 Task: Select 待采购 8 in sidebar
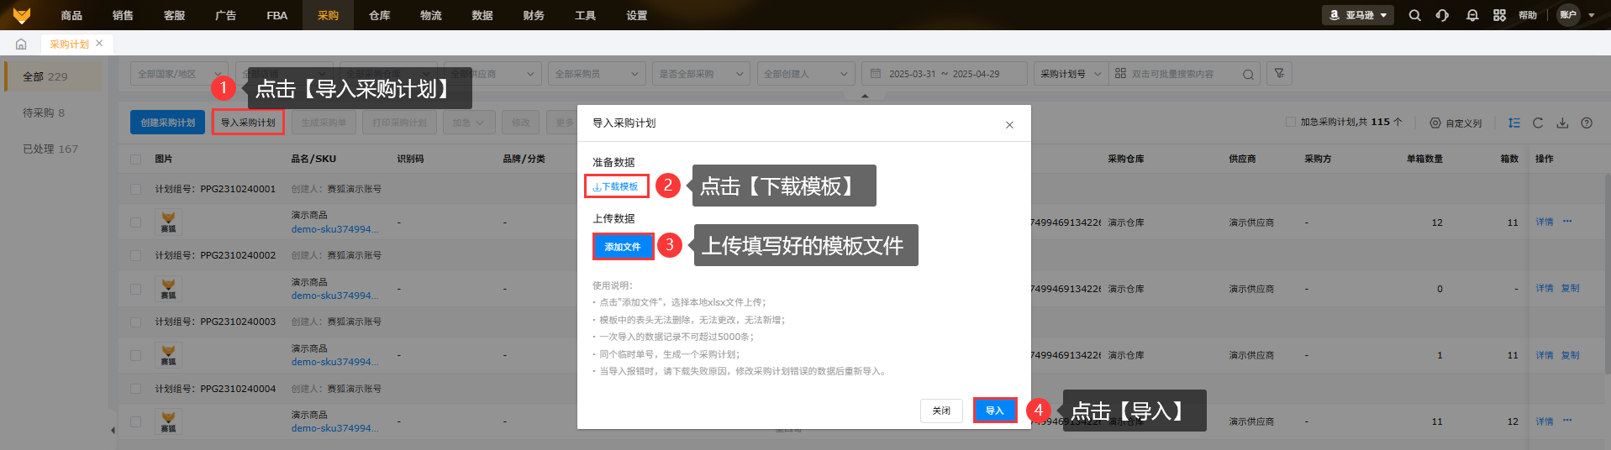54,112
